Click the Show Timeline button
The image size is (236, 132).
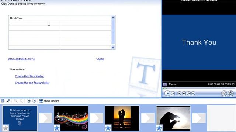tap(49, 101)
